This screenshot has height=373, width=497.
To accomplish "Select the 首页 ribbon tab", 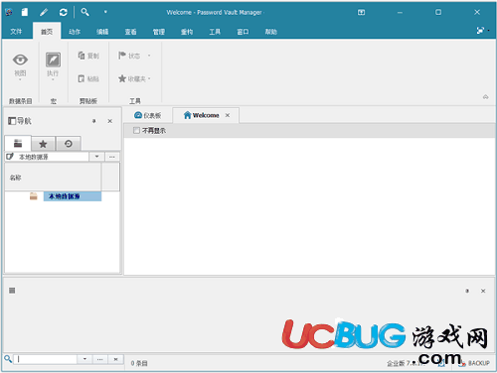I will coord(47,32).
